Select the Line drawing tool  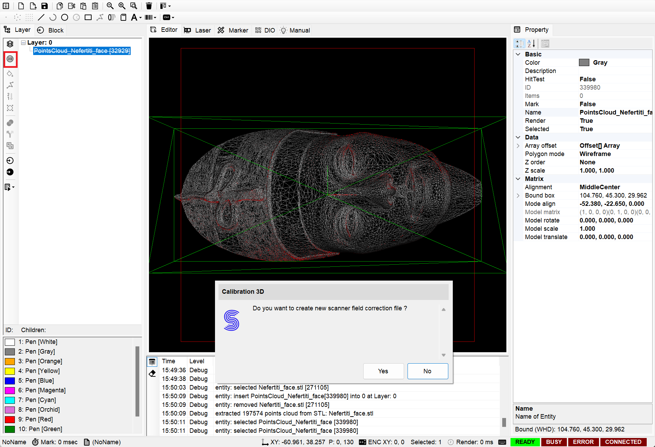tap(41, 17)
